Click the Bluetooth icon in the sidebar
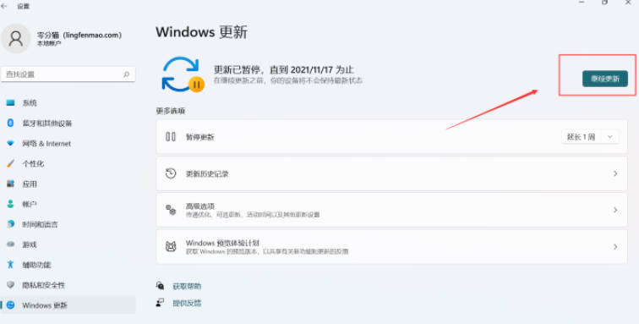Image resolution: width=639 pixels, height=324 pixels. pyautogui.click(x=11, y=123)
